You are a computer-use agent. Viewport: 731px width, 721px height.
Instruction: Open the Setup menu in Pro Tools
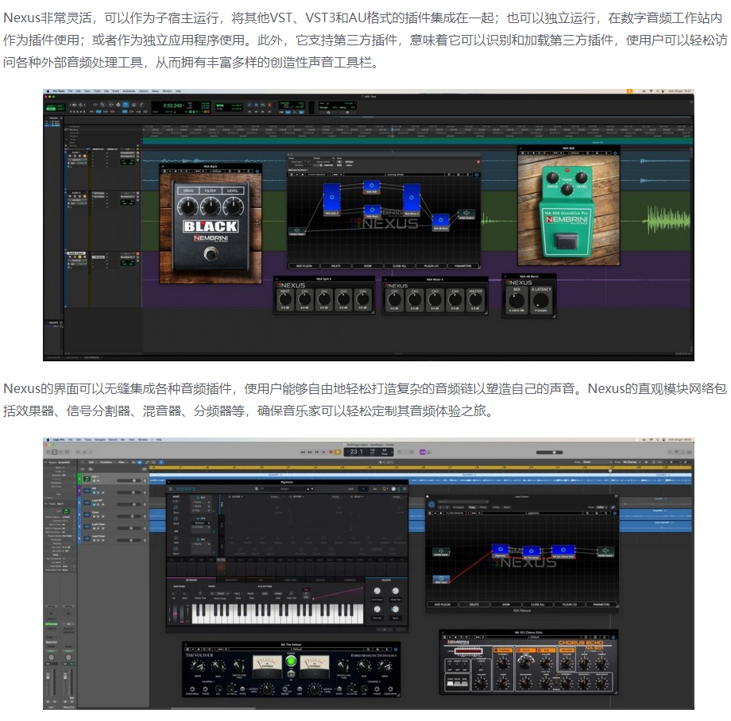[x=155, y=91]
